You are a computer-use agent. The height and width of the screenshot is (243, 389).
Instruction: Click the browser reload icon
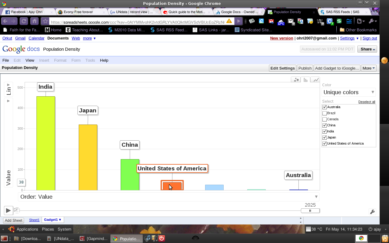tap(24, 21)
